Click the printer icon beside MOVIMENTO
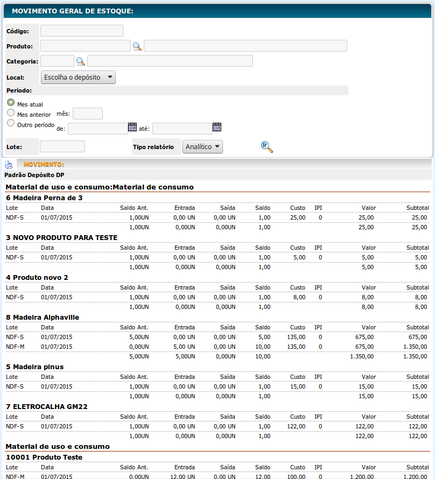Screen dimensions: 435x479 pyautogui.click(x=9, y=165)
